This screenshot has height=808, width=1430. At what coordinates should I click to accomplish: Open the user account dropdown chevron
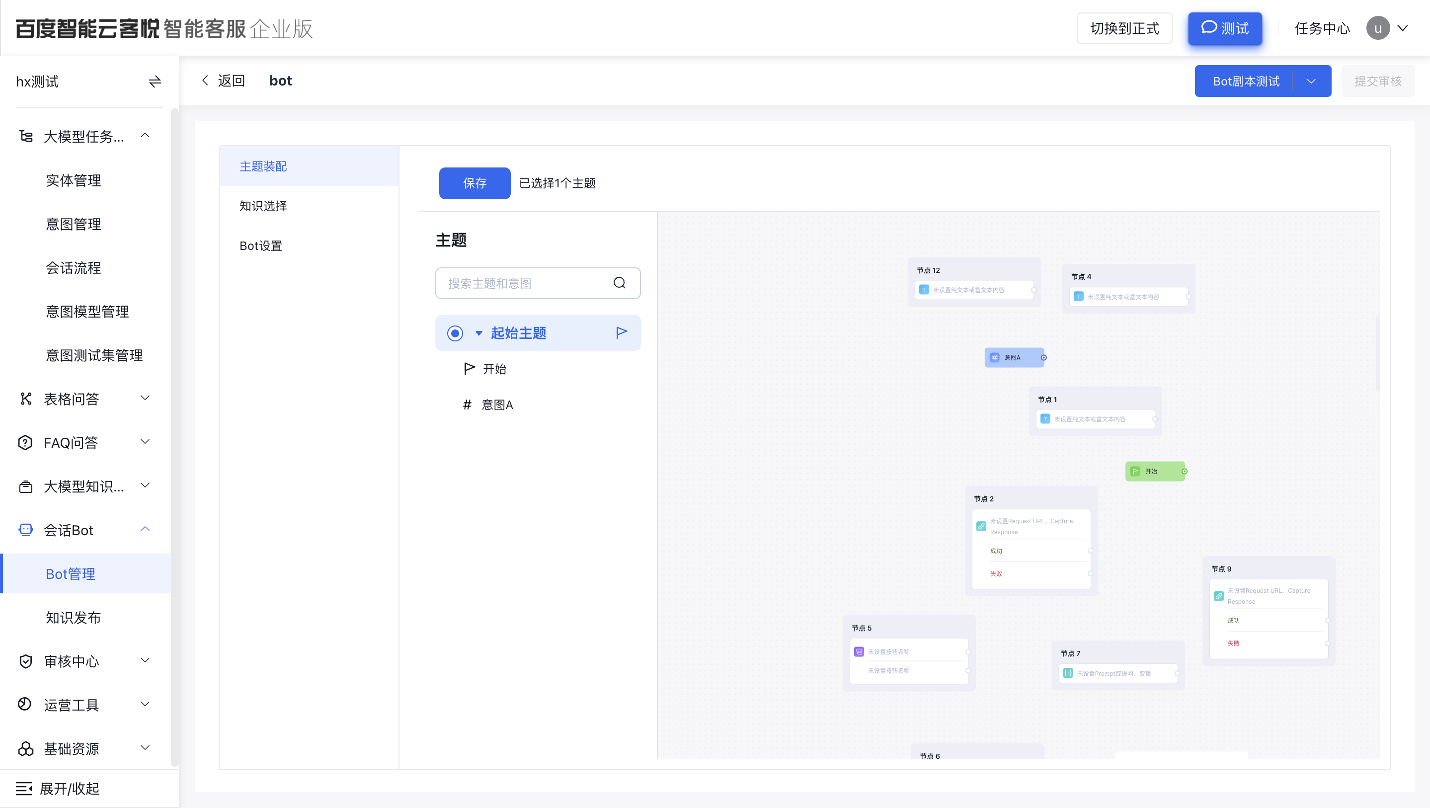(1403, 28)
